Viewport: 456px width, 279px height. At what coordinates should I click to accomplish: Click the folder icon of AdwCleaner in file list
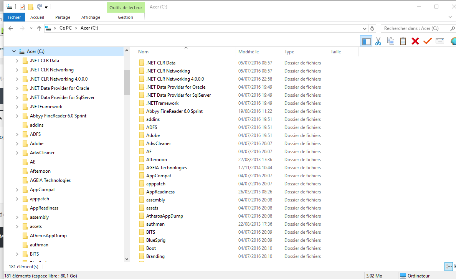pos(142,144)
